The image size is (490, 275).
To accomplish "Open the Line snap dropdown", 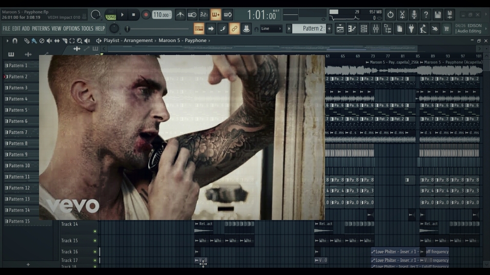I will pyautogui.click(x=271, y=29).
